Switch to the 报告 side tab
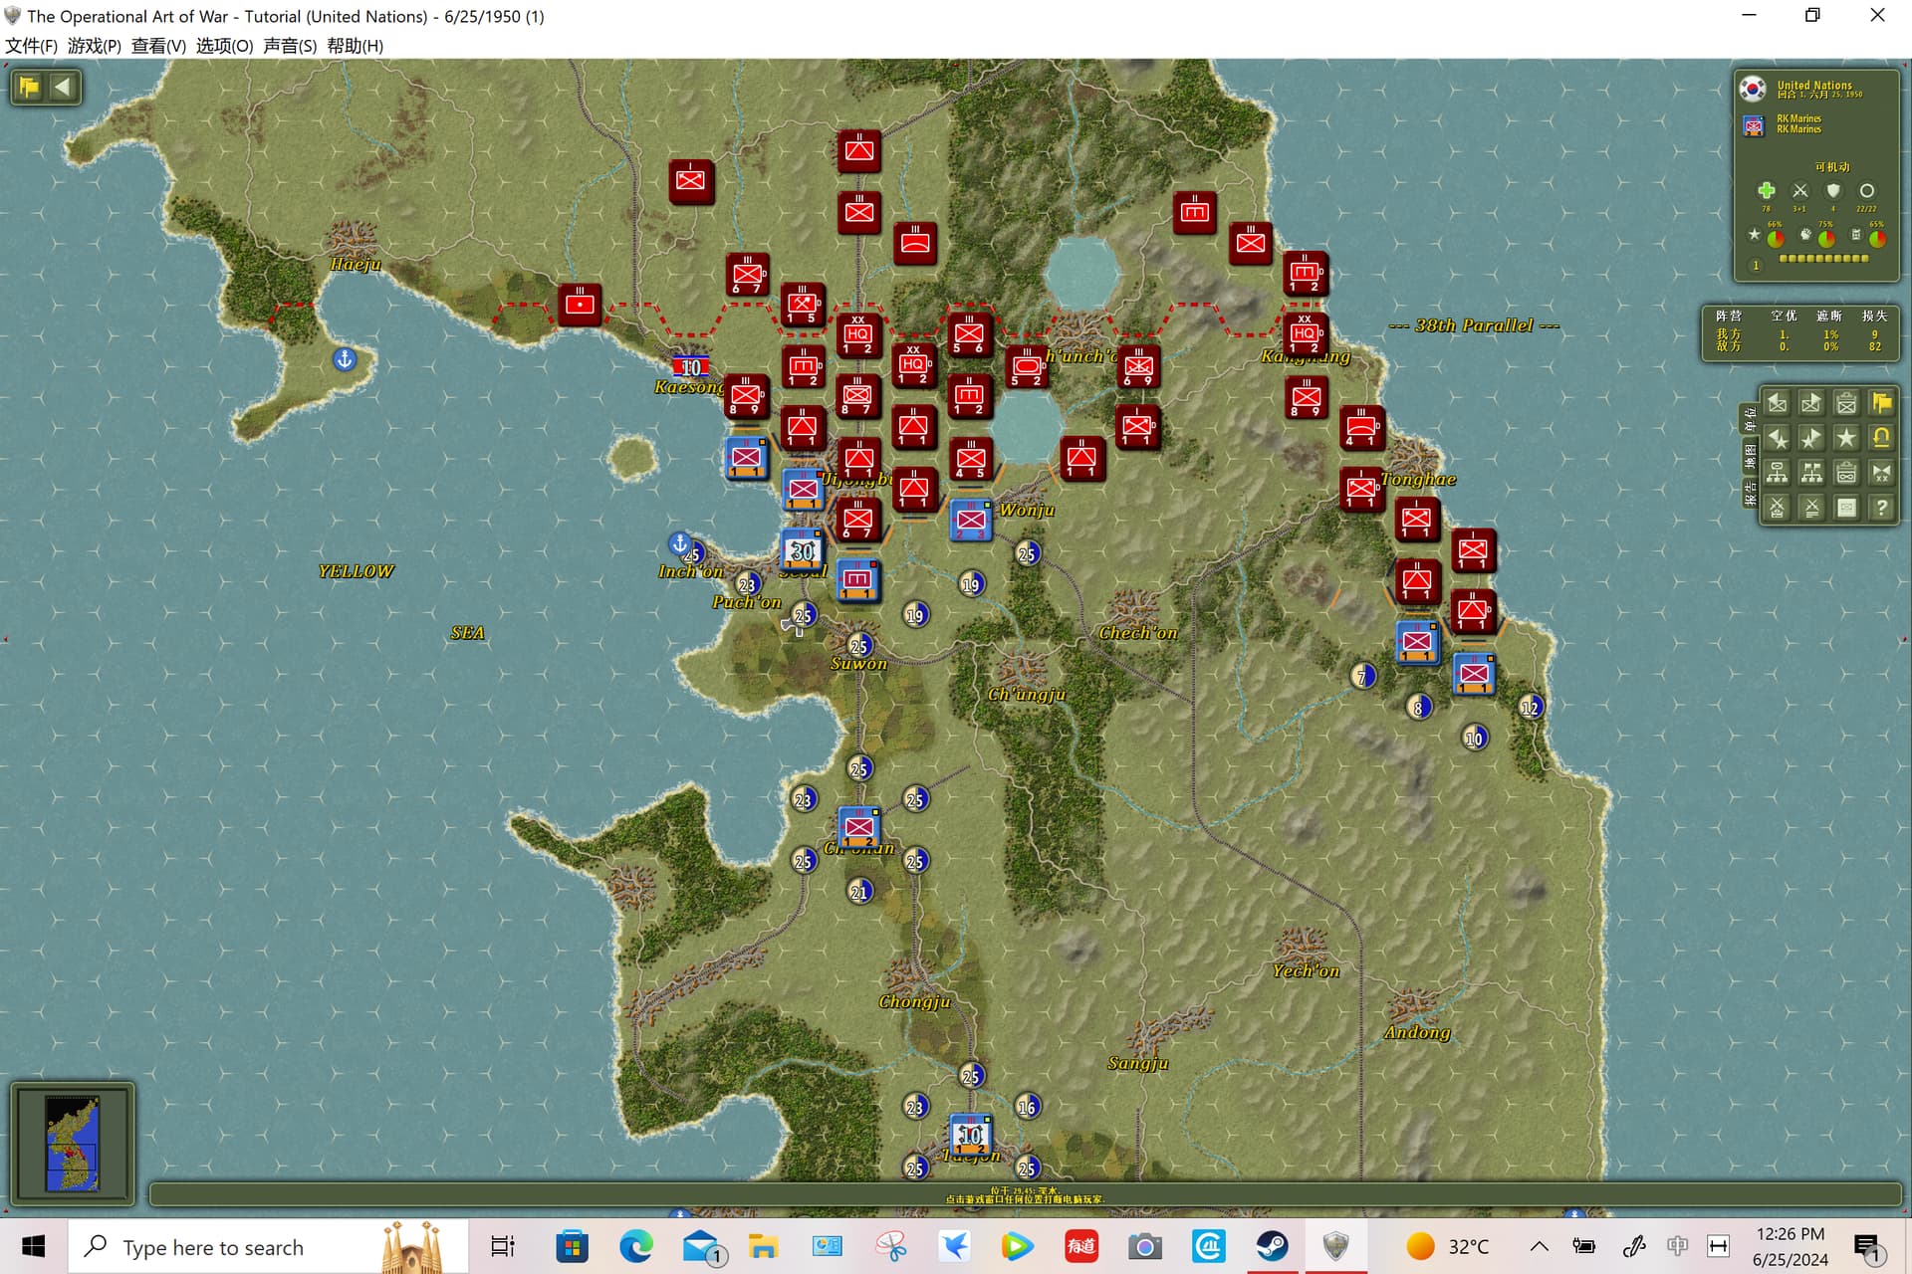The height and width of the screenshot is (1274, 1912). [x=1750, y=494]
